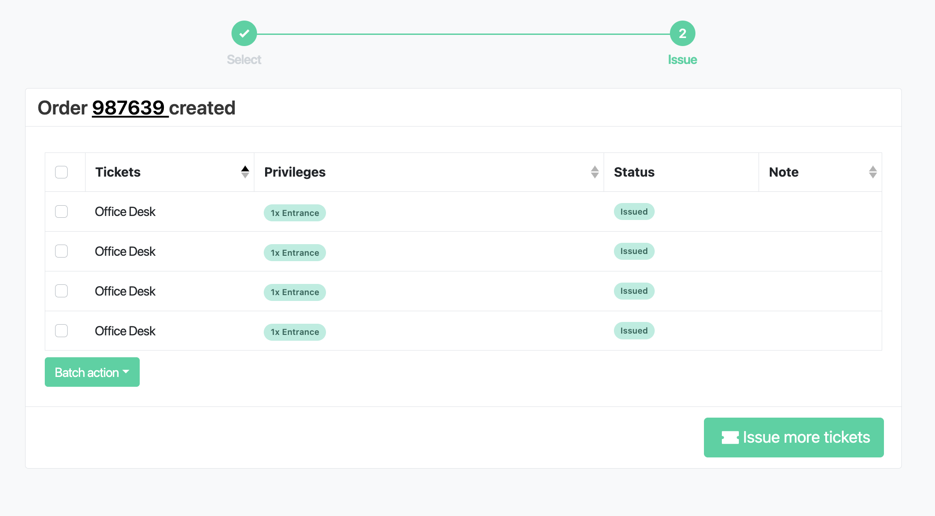Click the Status column header
Screen dimensions: 935x516
[x=681, y=172]
